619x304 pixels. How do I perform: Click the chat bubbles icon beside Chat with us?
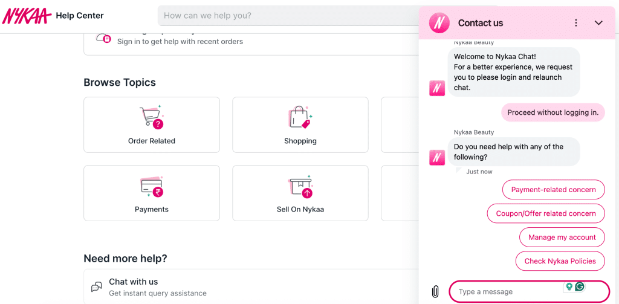[x=96, y=287]
